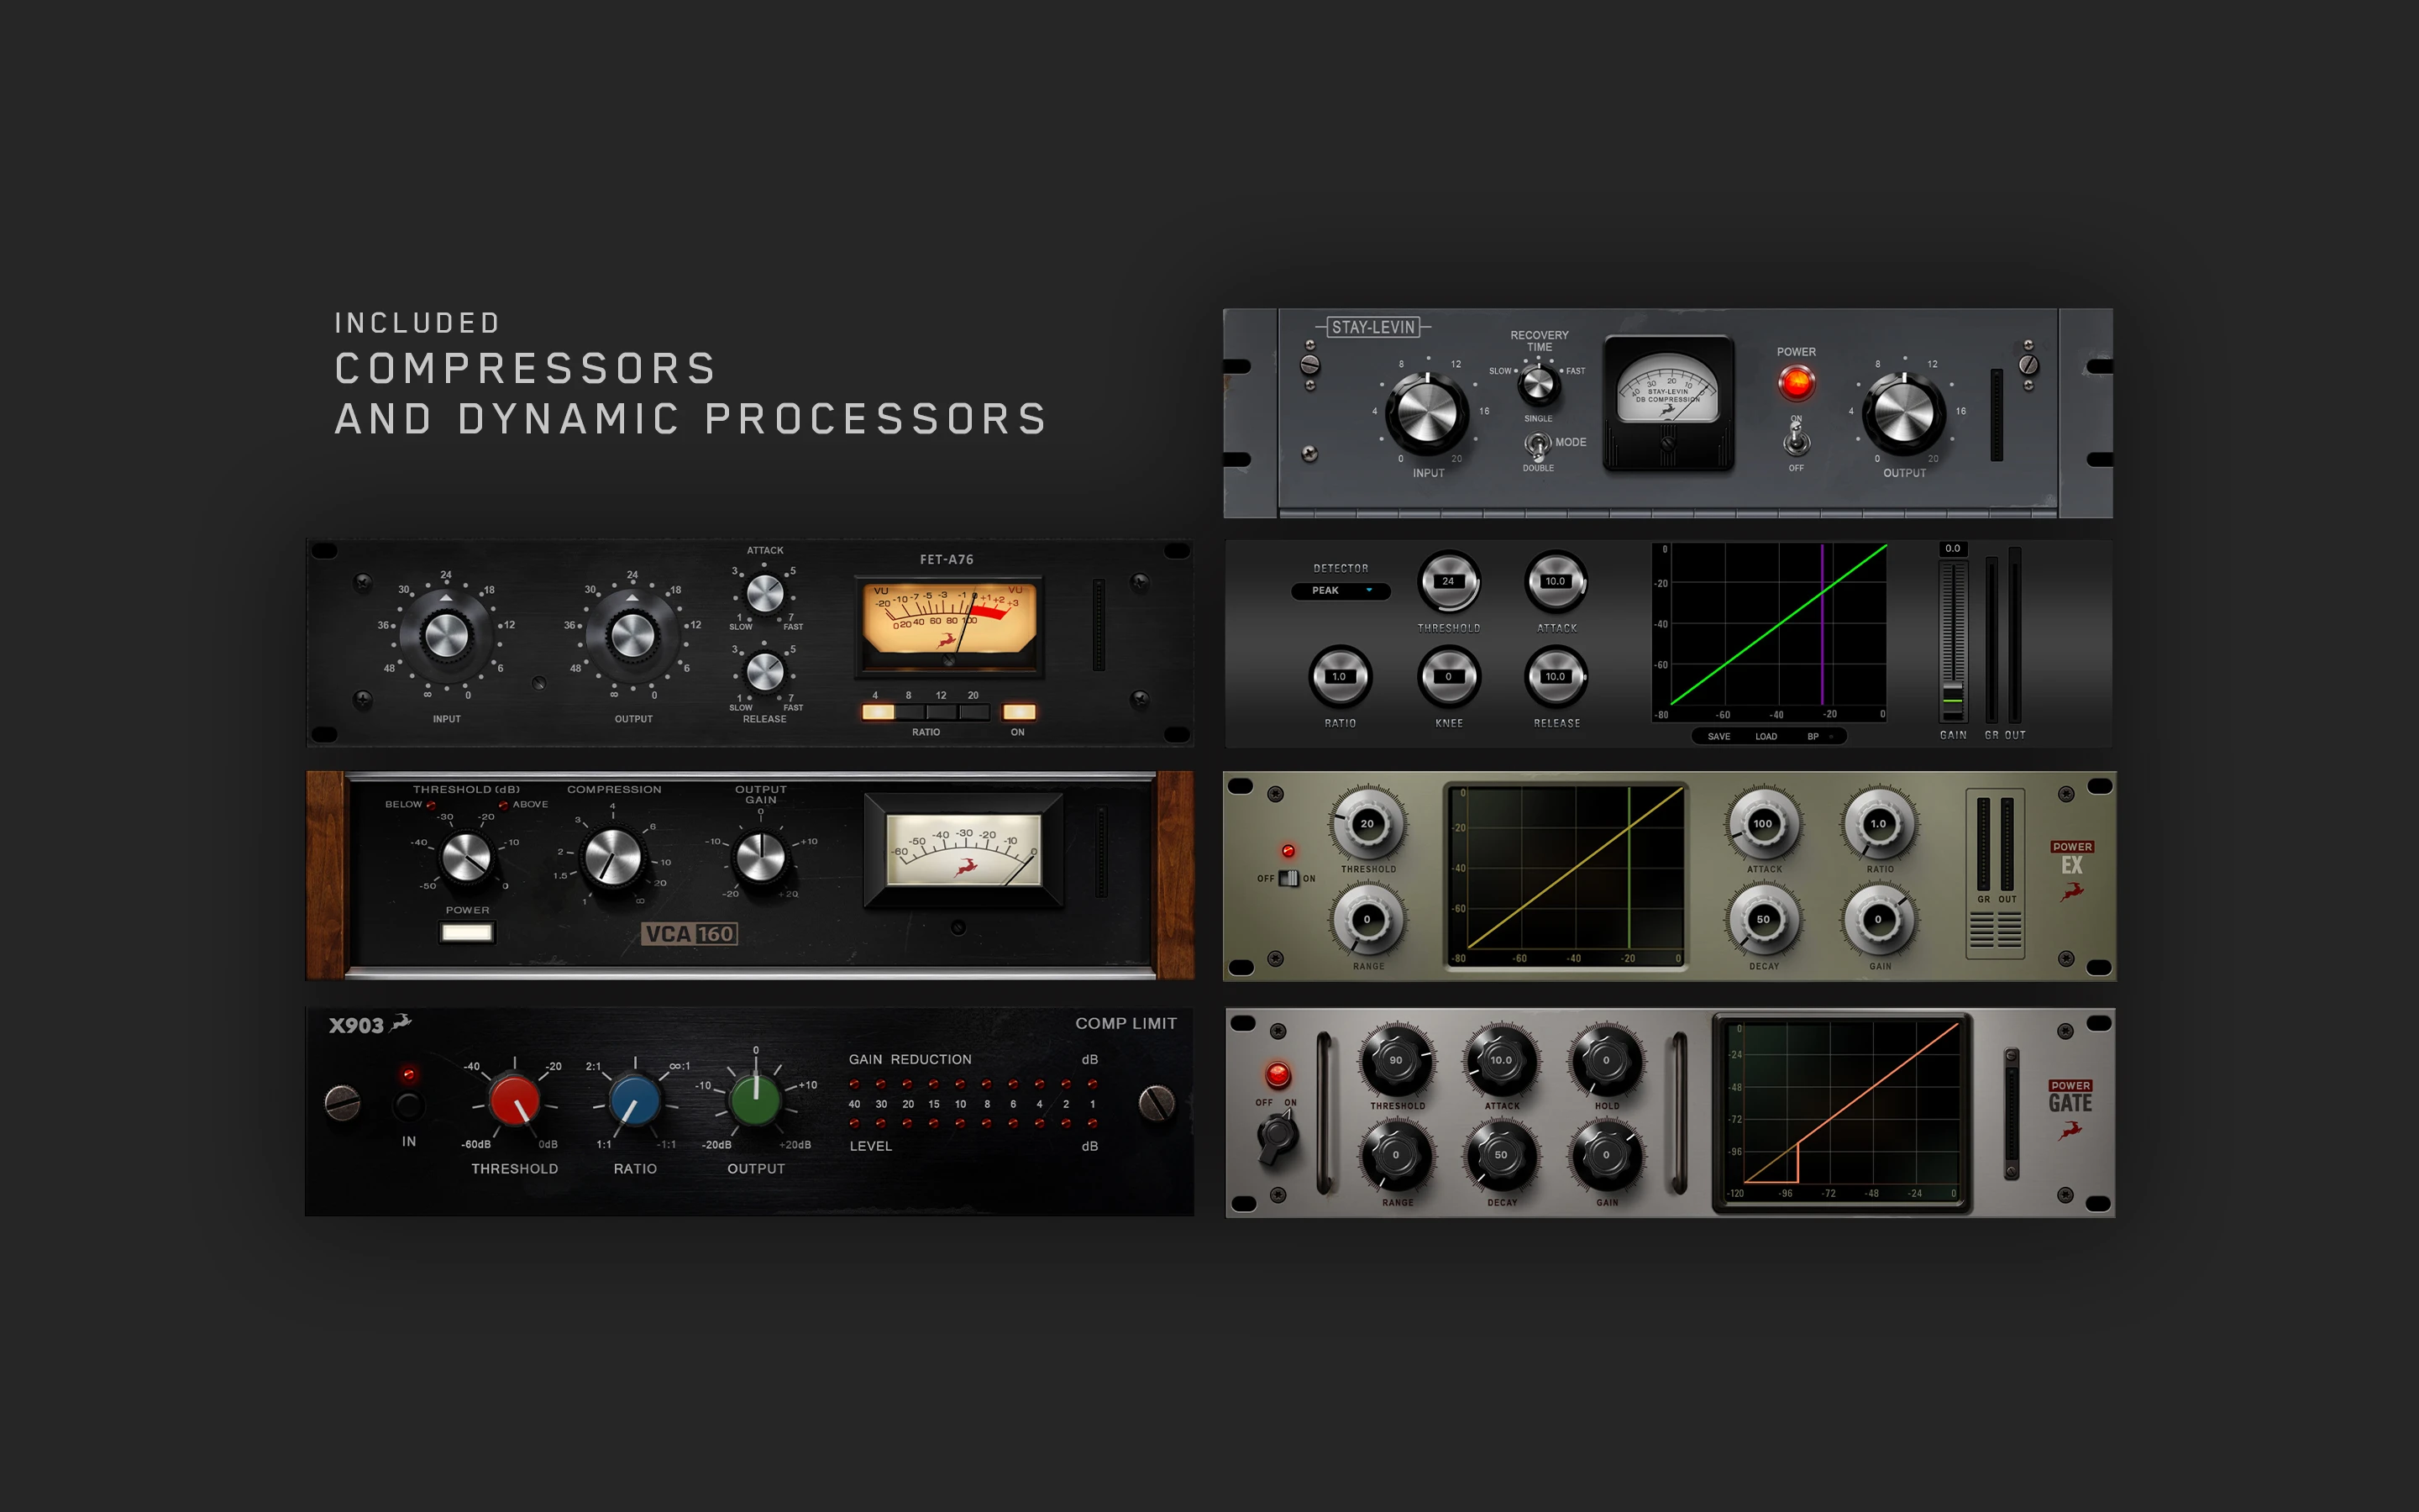The height and width of the screenshot is (1512, 2419).
Task: Click the red X903 threshold knob
Action: point(515,1101)
